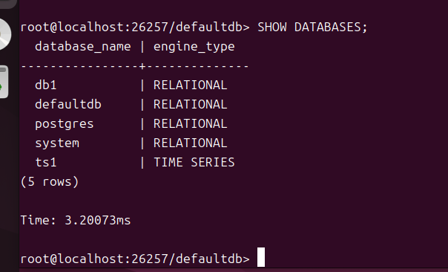
Task: Open the disc icon in the dock
Action: (5, 34)
